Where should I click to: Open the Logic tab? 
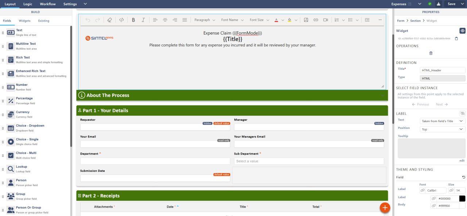point(28,4)
